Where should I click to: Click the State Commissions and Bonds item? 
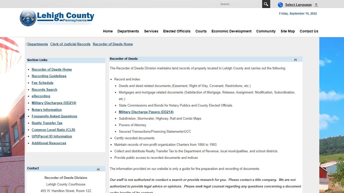[x=176, y=105]
